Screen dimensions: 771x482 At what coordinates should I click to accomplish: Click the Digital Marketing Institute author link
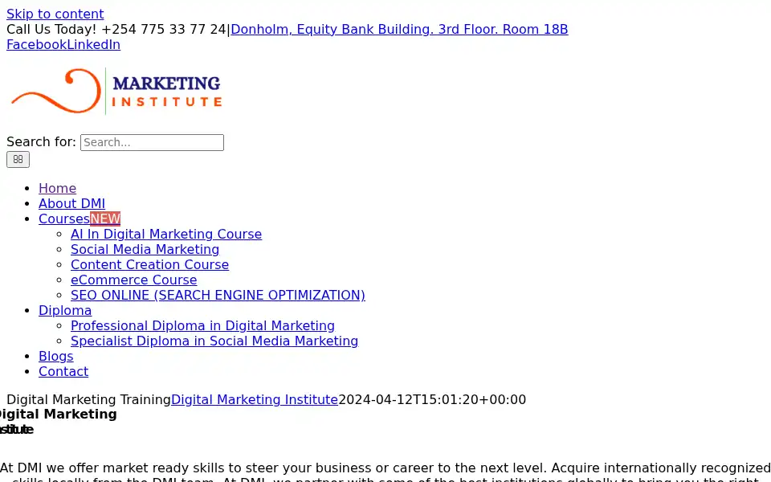click(x=255, y=399)
